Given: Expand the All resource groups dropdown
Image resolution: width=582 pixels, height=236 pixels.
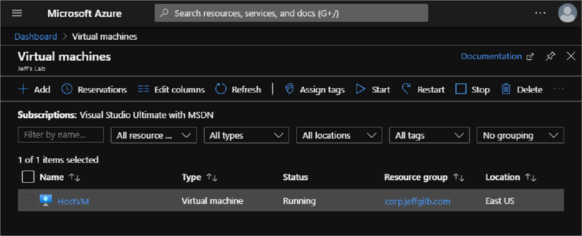Looking at the screenshot, I should (x=154, y=135).
